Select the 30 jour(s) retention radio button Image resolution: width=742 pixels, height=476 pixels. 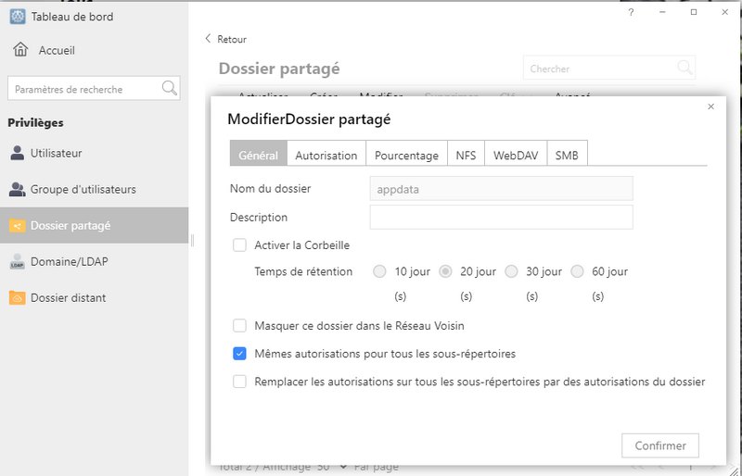point(511,272)
